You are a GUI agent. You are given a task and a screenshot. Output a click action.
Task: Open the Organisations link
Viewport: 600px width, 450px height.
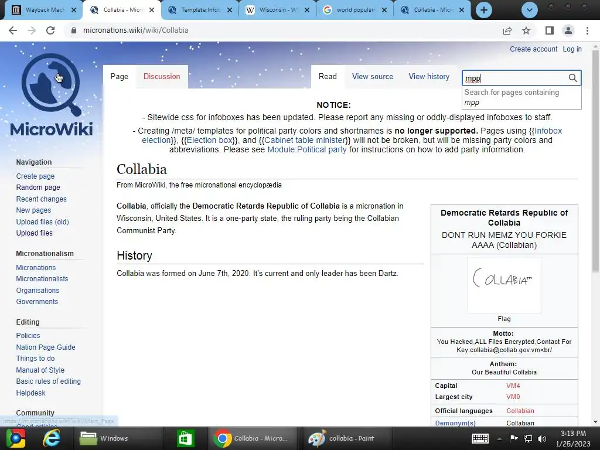(x=37, y=291)
